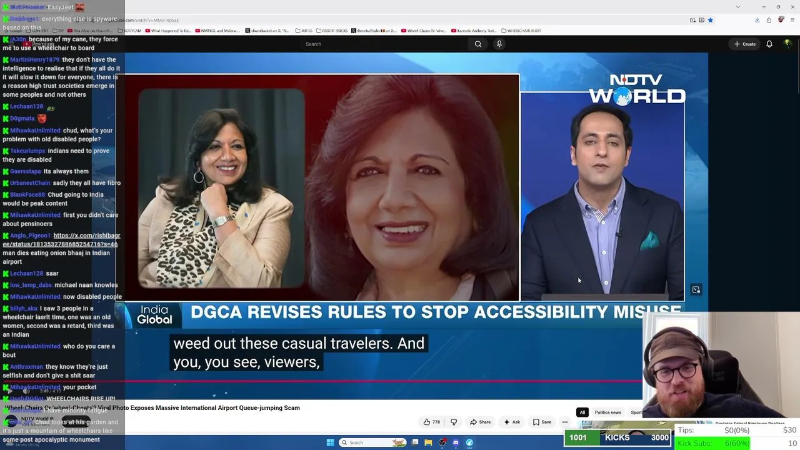Viewport: 800px width, 450px height.
Task: Open the list-all-tabs dropdown chevron
Action: (x=738, y=7)
